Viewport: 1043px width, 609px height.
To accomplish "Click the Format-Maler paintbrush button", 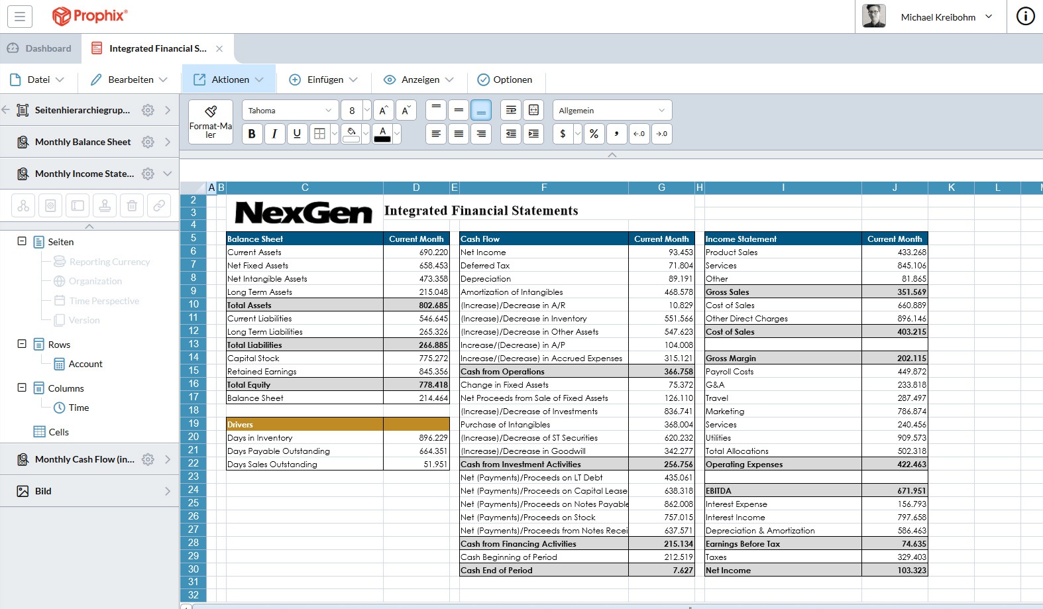I will point(210,121).
